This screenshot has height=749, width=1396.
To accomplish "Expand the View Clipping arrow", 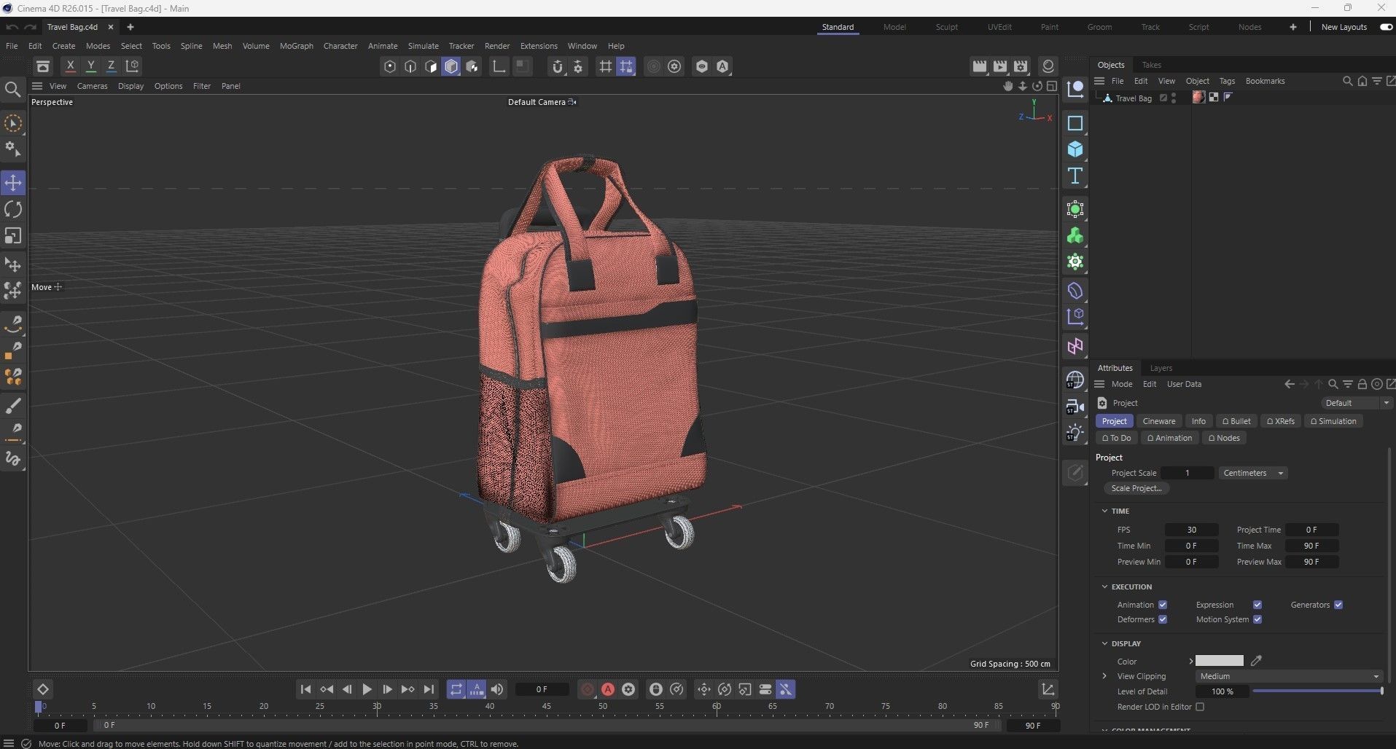I will coord(1104,676).
